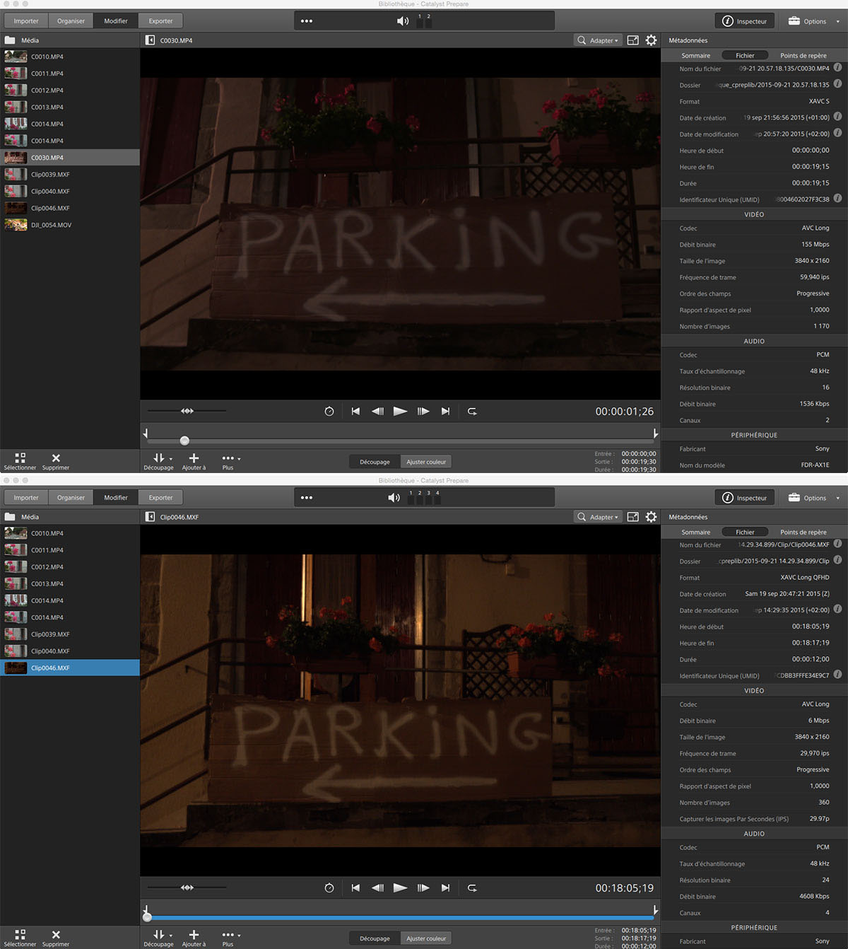Click Ajuster couleur button under C0030.MP4 viewer
The image size is (848, 949).
coord(426,462)
